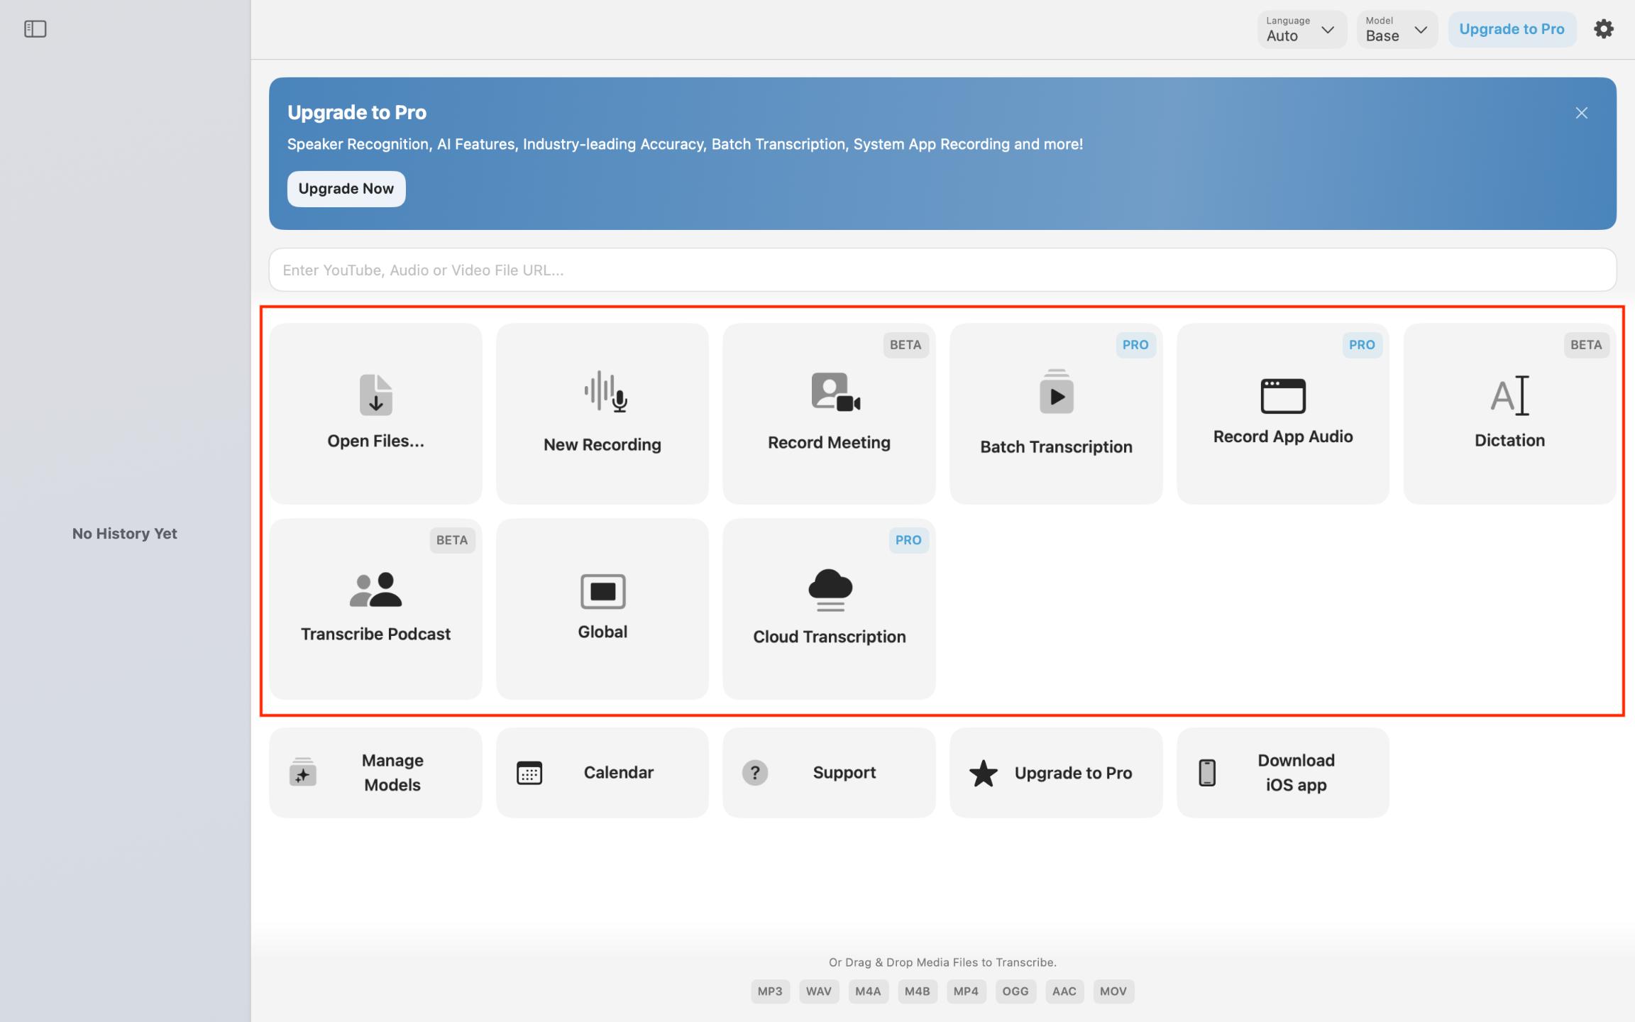Viewport: 1635px width, 1022px height.
Task: Click the OGG format tag
Action: tap(1015, 991)
